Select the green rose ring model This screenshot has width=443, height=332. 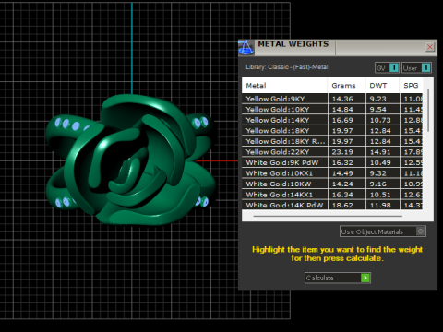click(131, 160)
